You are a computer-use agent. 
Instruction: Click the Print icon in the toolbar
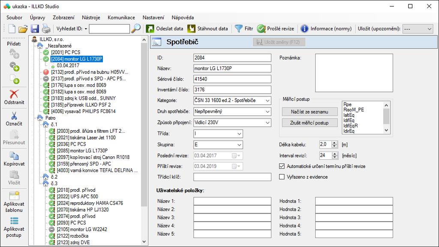(46, 29)
